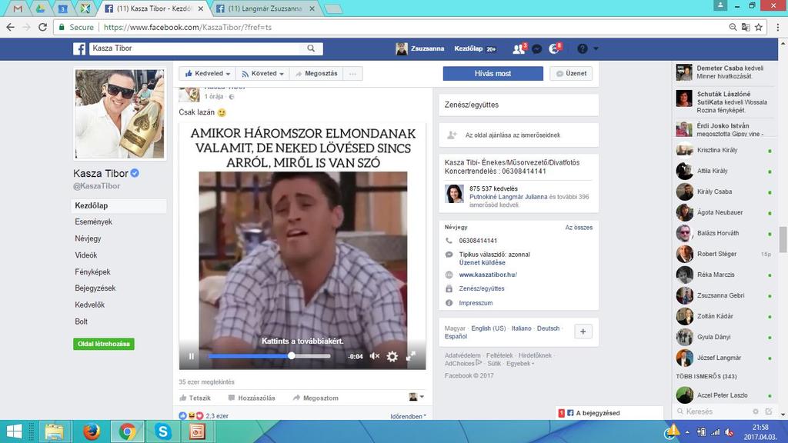Unmute the video using the speaker icon
The height and width of the screenshot is (443, 788).
tap(375, 356)
